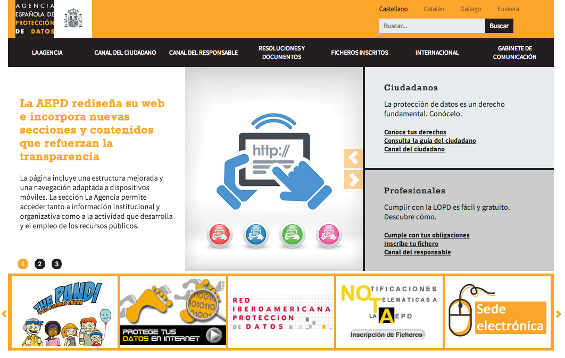Open Consulta la guía del ciudadano link
Image resolution: width=565 pixels, height=358 pixels.
pos(430,141)
